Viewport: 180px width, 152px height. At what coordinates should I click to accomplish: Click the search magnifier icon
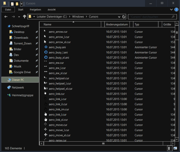(173, 17)
